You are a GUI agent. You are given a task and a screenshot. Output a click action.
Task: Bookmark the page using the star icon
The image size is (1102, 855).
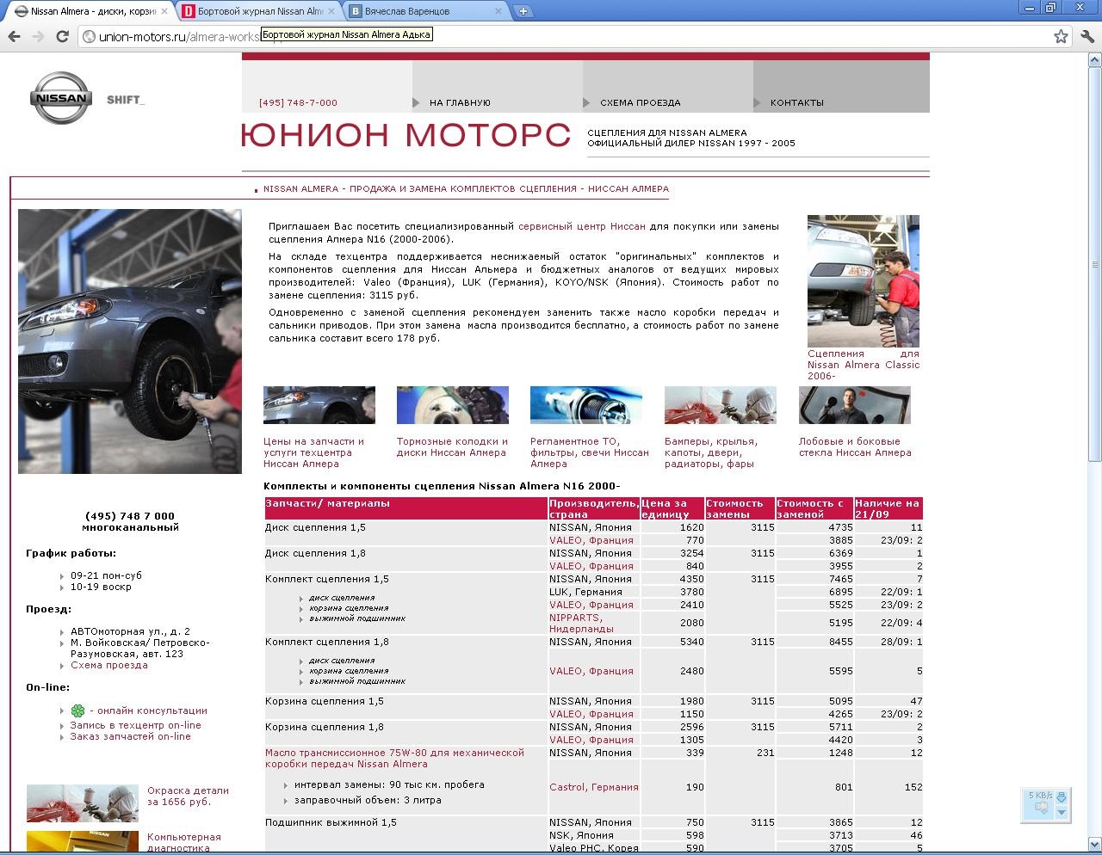[1061, 36]
